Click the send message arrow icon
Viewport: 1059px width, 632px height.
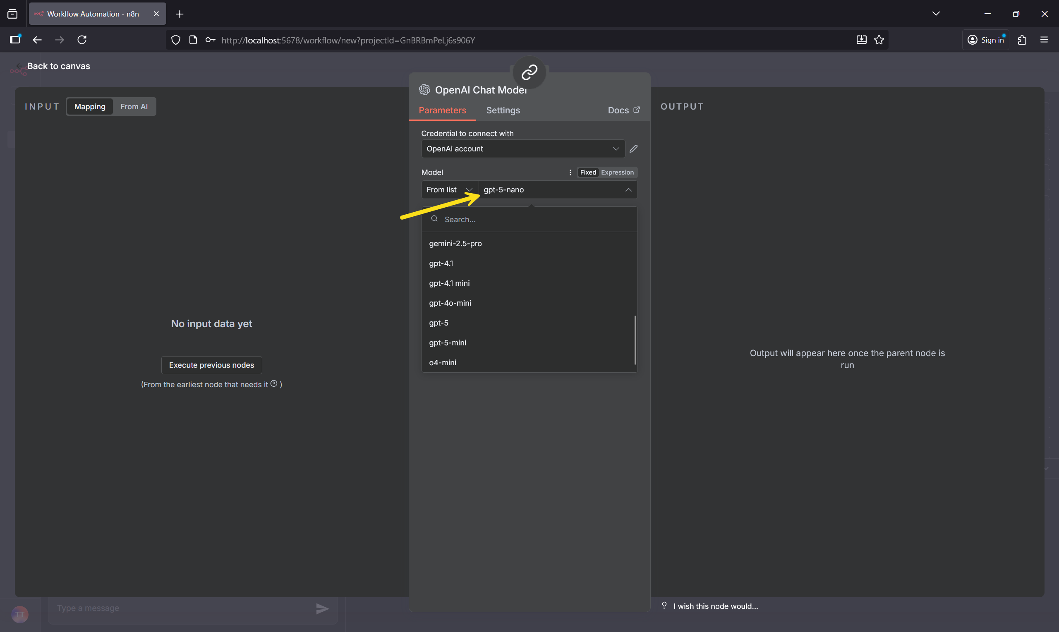coord(322,608)
